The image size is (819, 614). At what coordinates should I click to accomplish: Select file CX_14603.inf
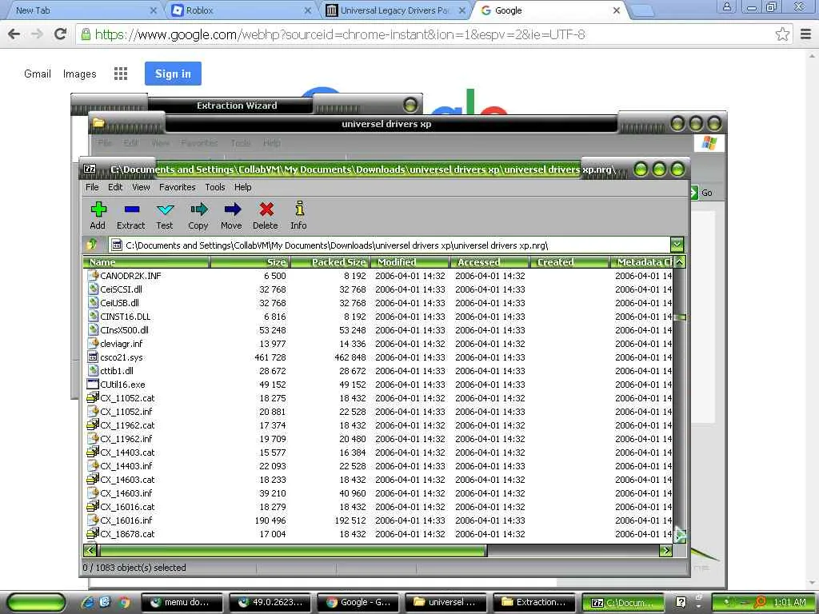(126, 492)
